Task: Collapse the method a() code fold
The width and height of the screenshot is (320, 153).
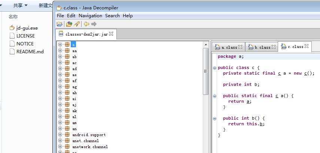Action: [x=214, y=96]
